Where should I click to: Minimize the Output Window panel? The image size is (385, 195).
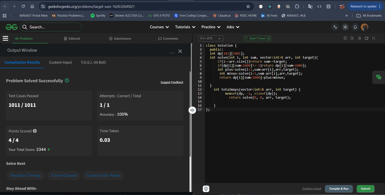[172, 52]
